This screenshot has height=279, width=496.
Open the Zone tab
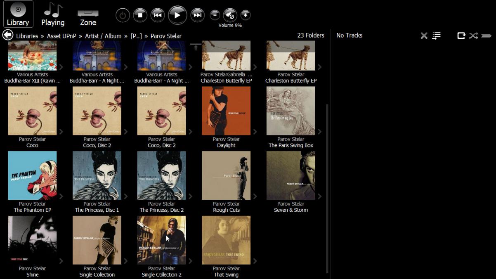click(88, 14)
